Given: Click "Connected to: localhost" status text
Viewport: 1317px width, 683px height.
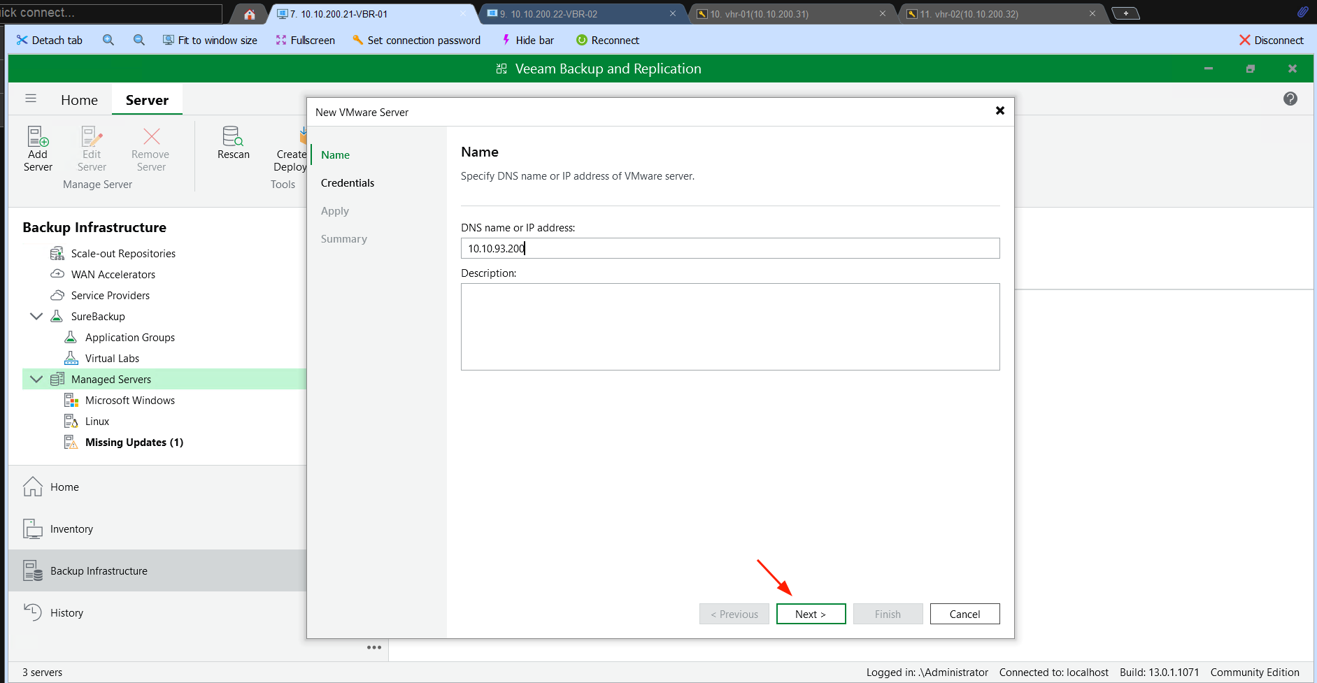Looking at the screenshot, I should (1053, 672).
